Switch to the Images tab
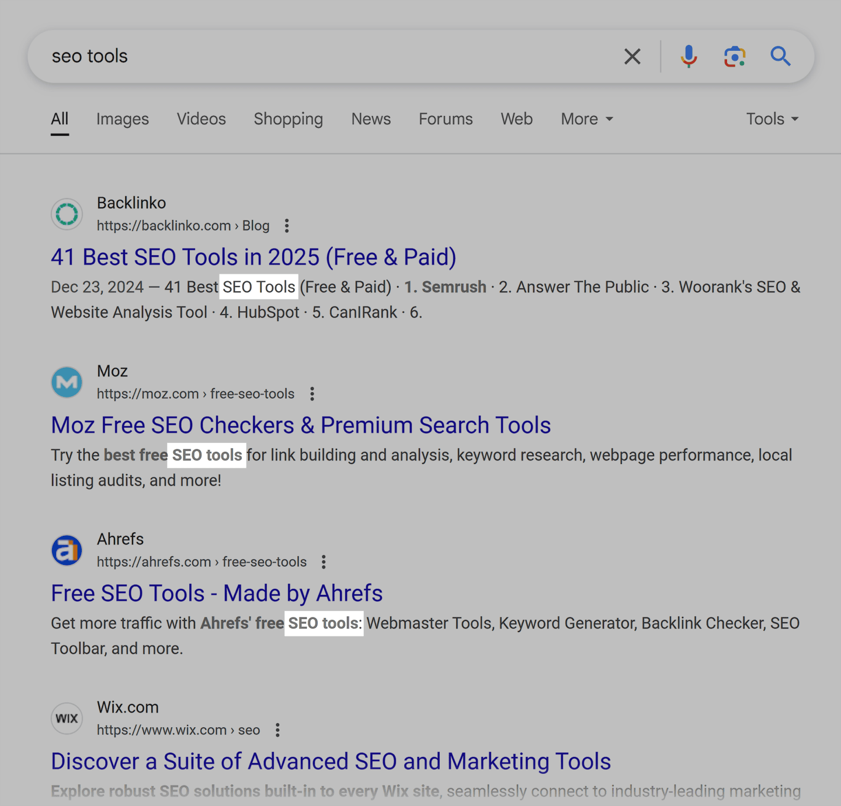 click(x=123, y=119)
